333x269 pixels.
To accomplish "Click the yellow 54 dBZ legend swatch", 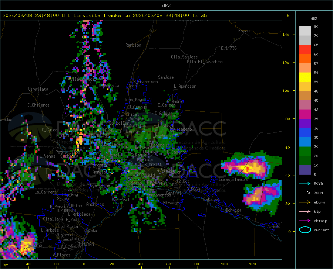I will pos(305,77).
